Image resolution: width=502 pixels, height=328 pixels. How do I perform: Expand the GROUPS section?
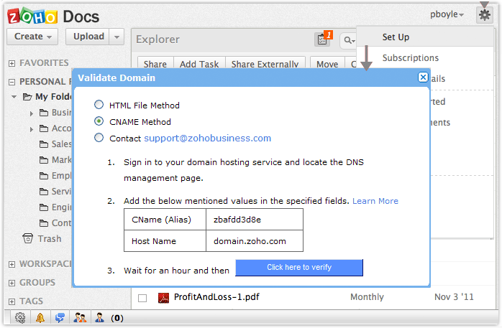(12, 283)
